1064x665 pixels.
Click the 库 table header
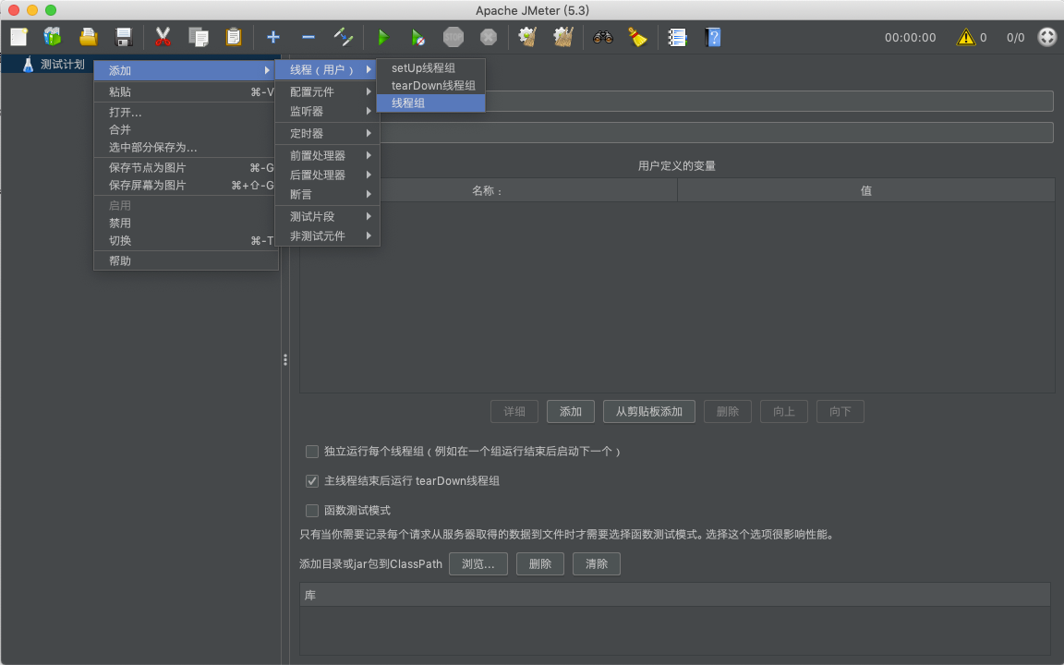[675, 595]
